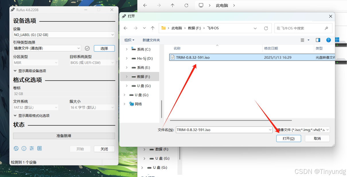Open Rufus settings with the sliders icon
Viewport: 347px width, 177px height.
(32, 148)
